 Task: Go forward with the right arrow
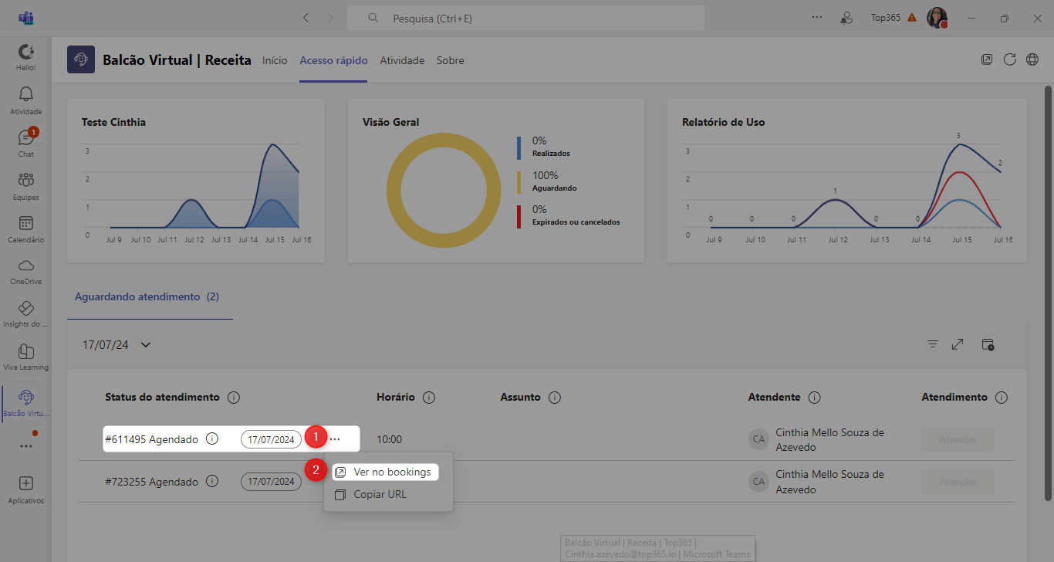coord(330,17)
